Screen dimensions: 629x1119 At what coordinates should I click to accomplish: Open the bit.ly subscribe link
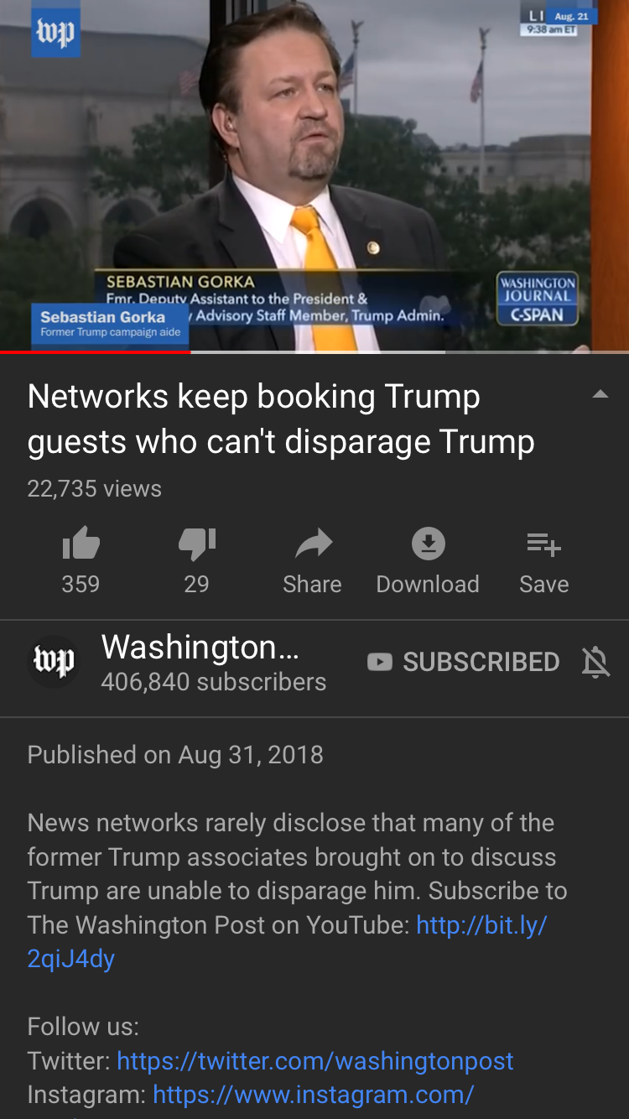pyautogui.click(x=288, y=942)
